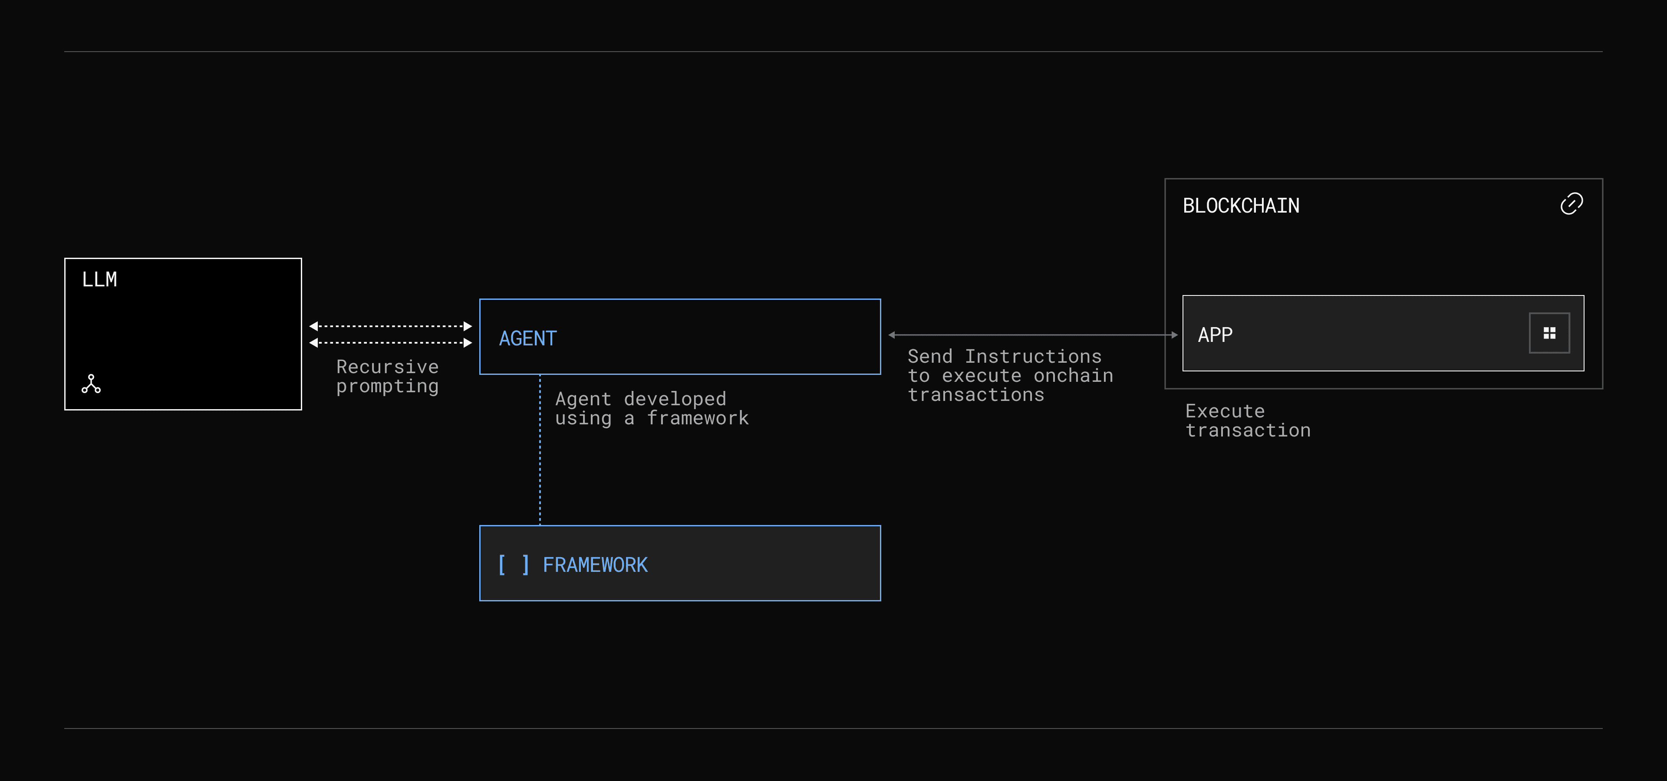This screenshot has width=1667, height=781.
Task: Click the square brackets icon beside FRAMEWORK
Action: 514,564
